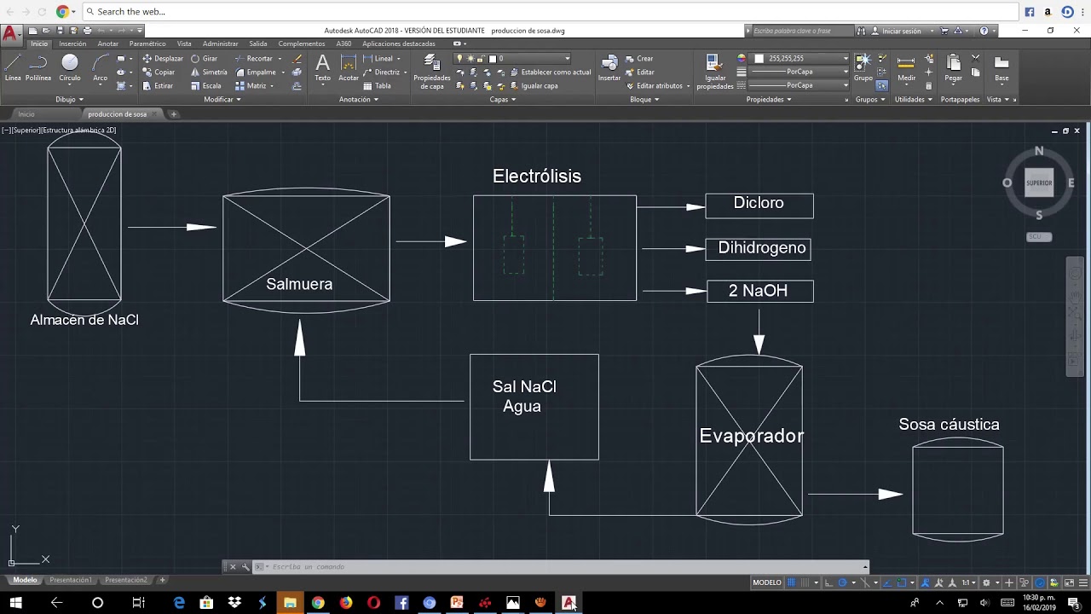Image resolution: width=1091 pixels, height=614 pixels.
Task: Select the Escala tool
Action: tap(206, 86)
